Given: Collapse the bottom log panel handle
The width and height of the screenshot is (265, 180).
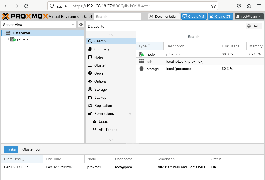Looking at the screenshot, I should point(133,144).
